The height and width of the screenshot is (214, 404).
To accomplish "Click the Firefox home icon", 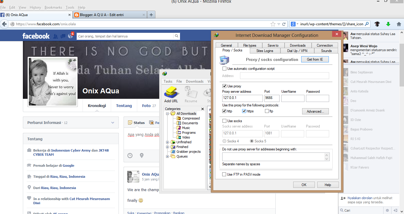I will pyautogui.click(x=399, y=24).
